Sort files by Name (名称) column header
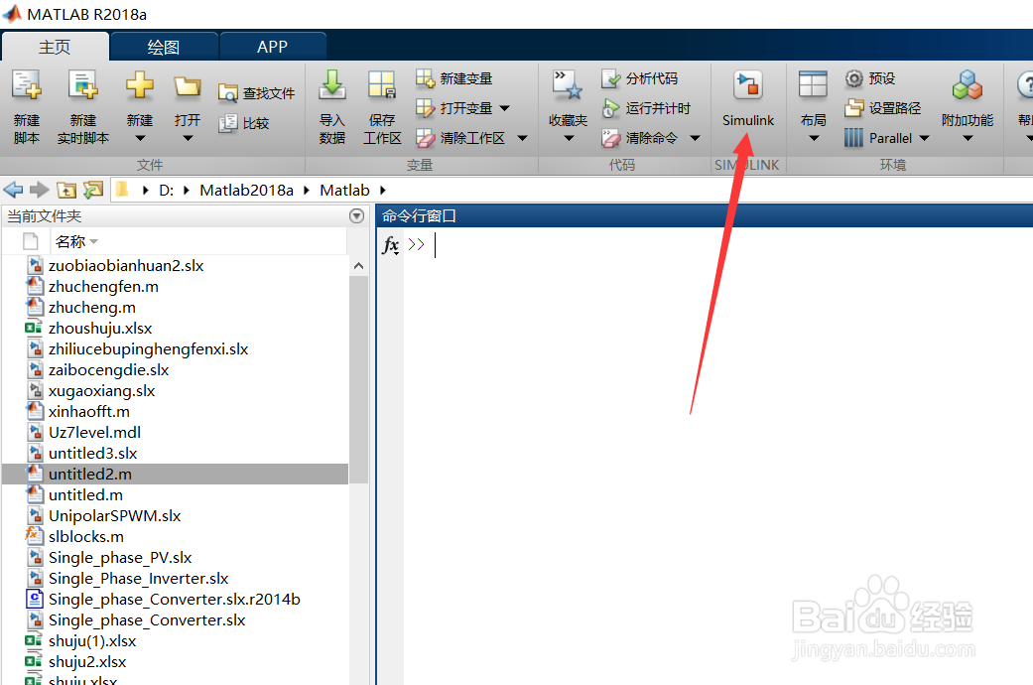Image resolution: width=1033 pixels, height=685 pixels. [x=70, y=242]
